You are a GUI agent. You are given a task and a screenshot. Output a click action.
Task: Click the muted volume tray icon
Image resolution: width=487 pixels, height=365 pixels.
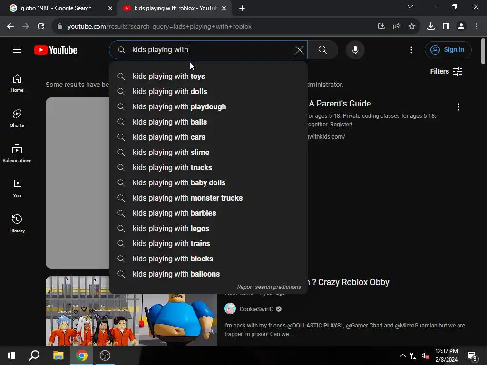click(425, 355)
